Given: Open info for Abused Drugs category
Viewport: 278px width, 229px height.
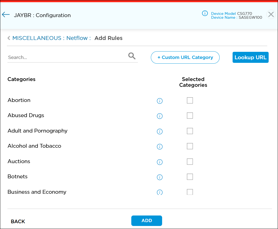Looking at the screenshot, I should [160, 116].
